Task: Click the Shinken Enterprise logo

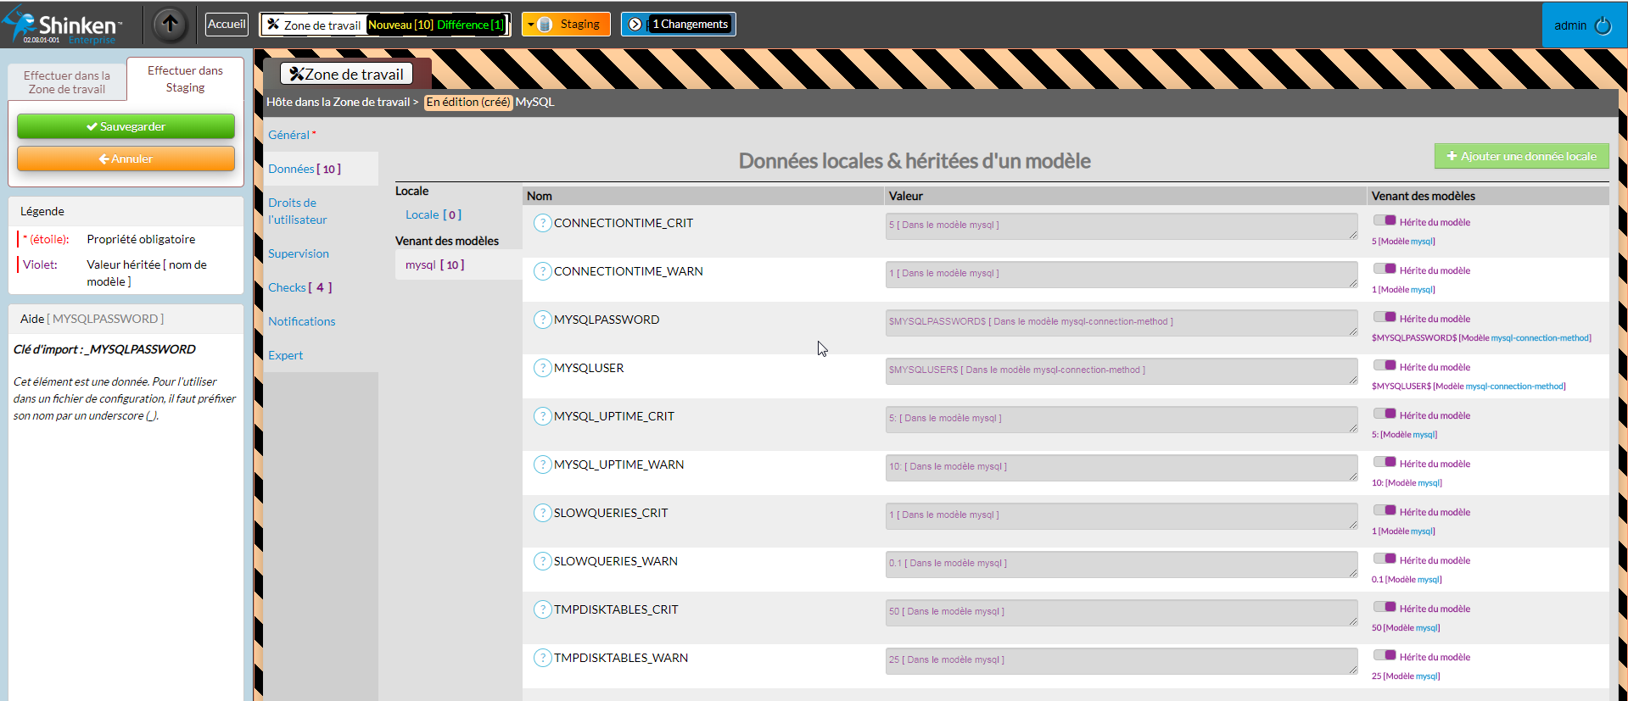Action: [x=64, y=25]
